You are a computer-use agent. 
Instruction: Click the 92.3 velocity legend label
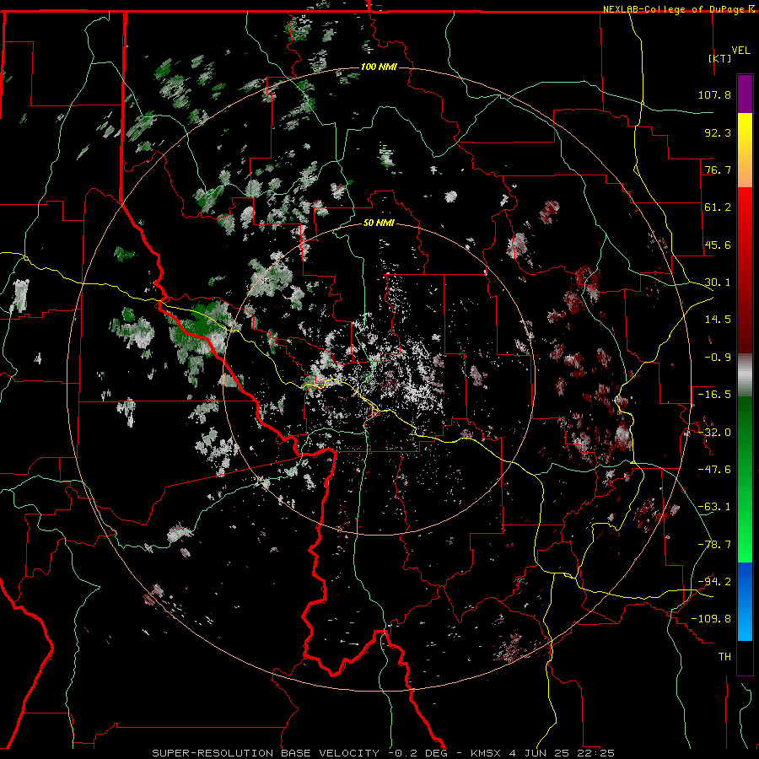718,132
